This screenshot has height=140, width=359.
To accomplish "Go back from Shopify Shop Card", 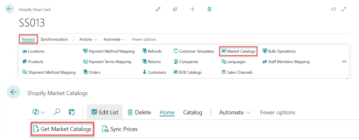I will pos(10,9).
